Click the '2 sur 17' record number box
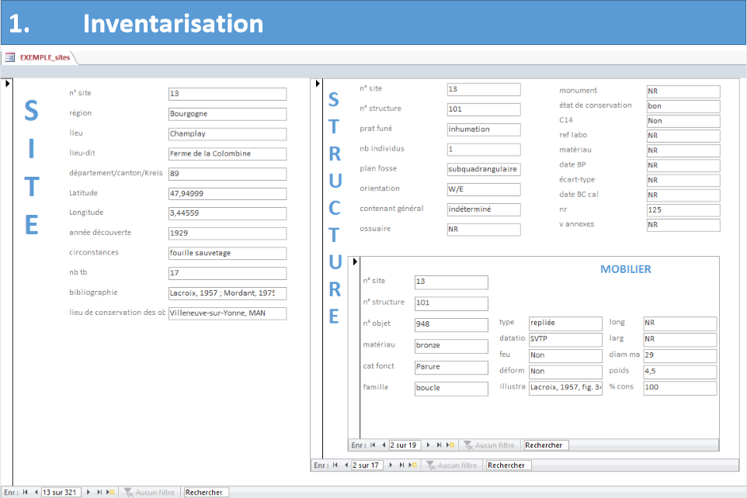This screenshot has height=498, width=747. [x=367, y=465]
